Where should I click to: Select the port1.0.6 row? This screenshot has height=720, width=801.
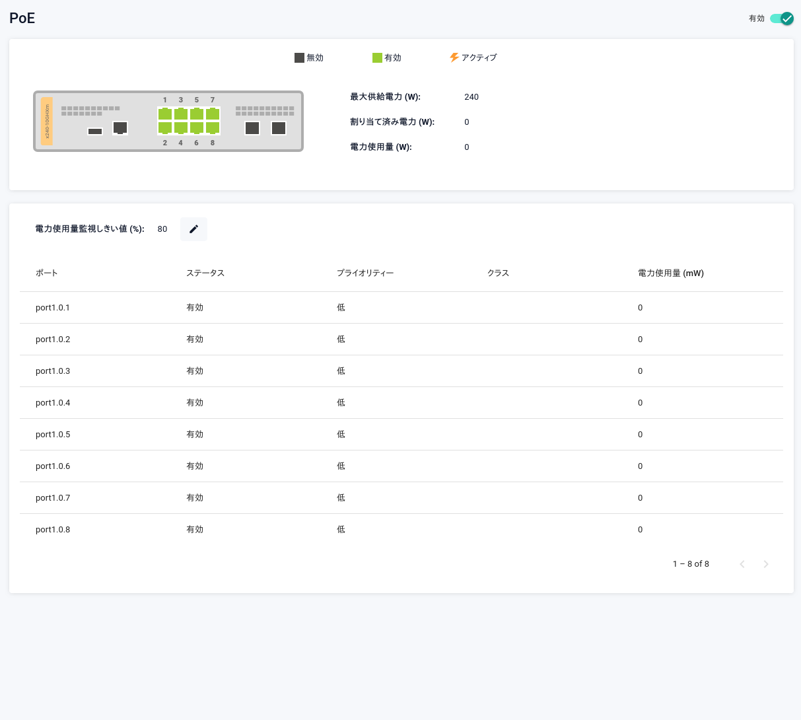click(401, 466)
